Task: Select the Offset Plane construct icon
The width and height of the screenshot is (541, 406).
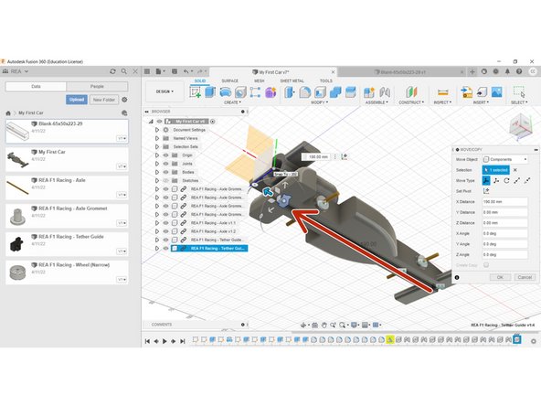Action: tap(411, 92)
